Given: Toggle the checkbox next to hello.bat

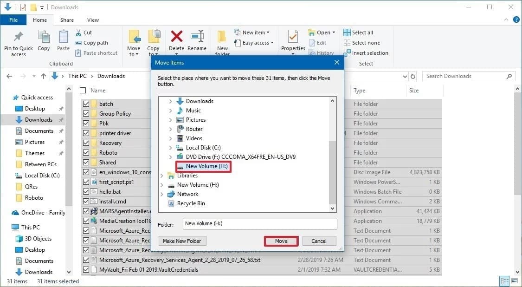Looking at the screenshot, I should pos(86,191).
